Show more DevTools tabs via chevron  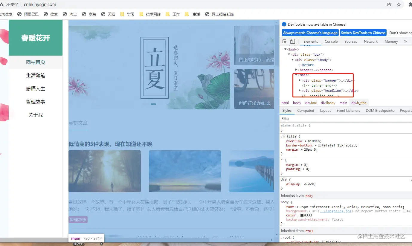(x=405, y=42)
